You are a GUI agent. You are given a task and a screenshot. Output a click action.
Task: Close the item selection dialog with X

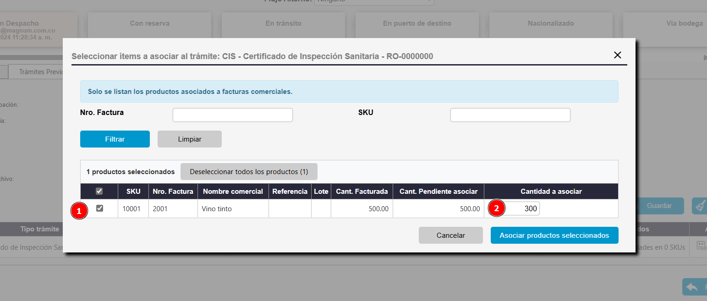[617, 55]
